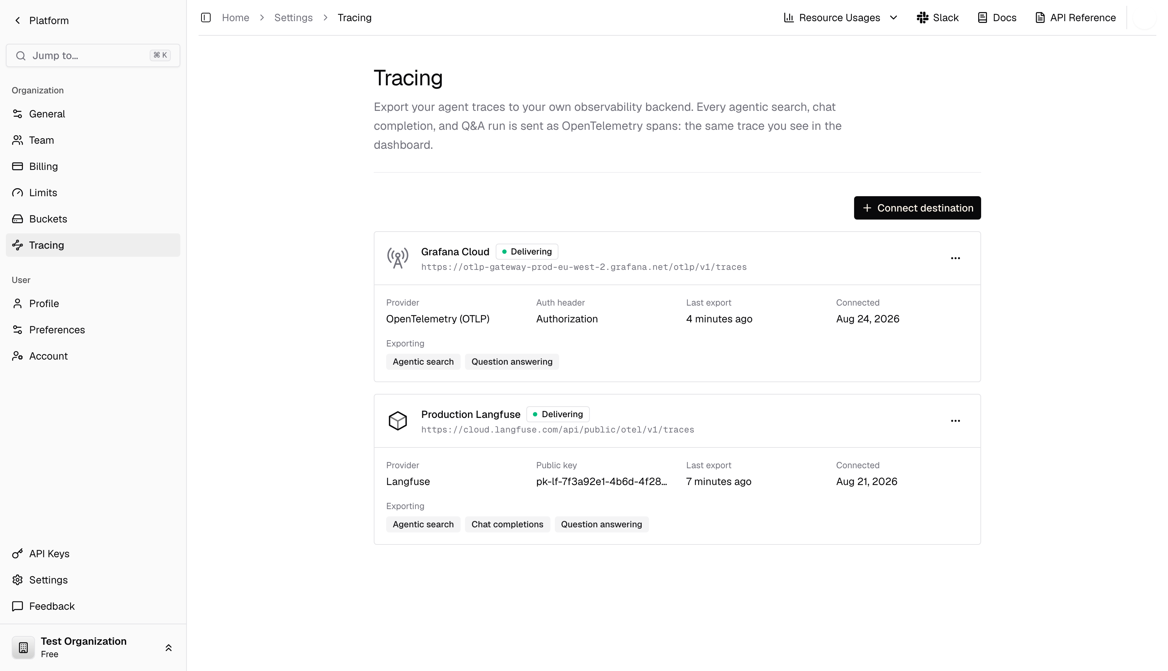Viewport: 1168px width, 671px height.
Task: Open the Slack link
Action: coord(937,18)
